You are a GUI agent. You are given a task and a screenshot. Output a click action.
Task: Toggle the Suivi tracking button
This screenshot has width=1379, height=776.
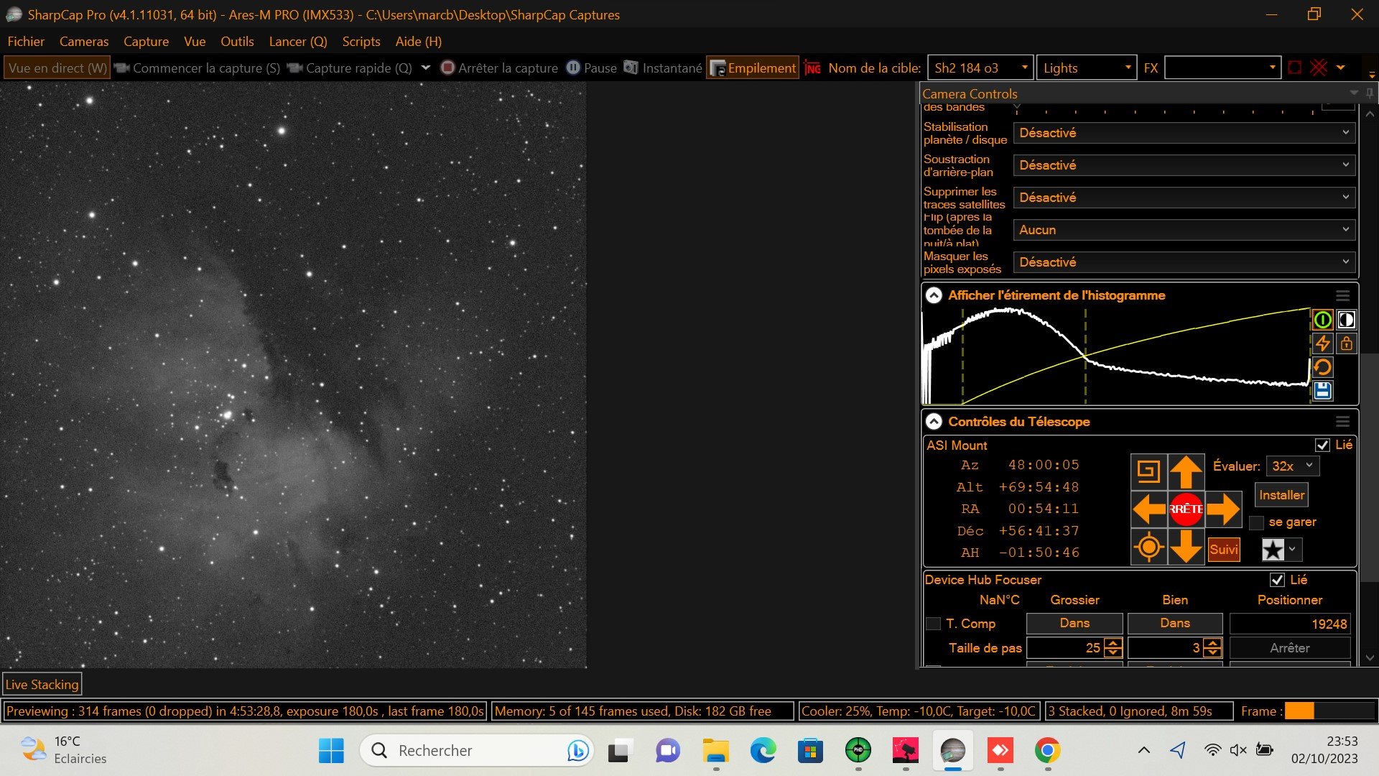1223,550
